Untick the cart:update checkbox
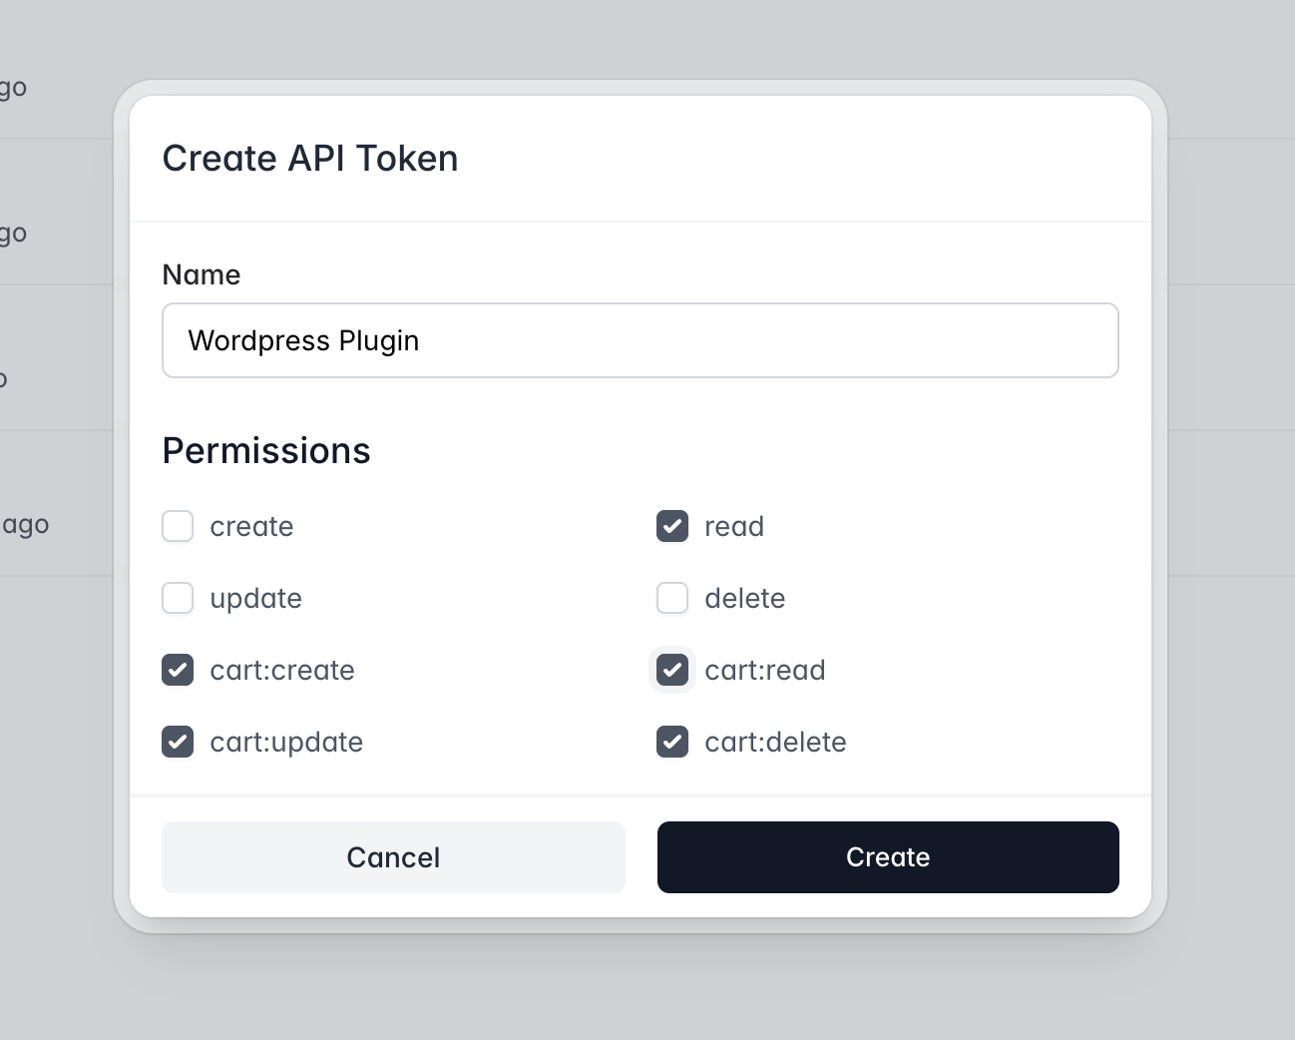This screenshot has height=1040, width=1295. tap(178, 742)
